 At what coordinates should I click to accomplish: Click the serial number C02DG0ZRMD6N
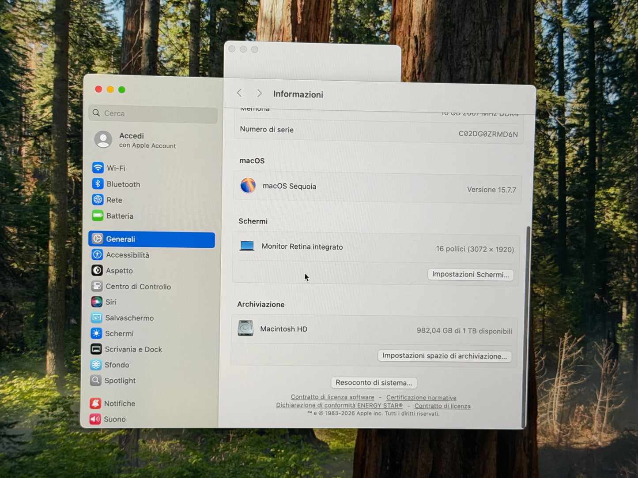(488, 134)
